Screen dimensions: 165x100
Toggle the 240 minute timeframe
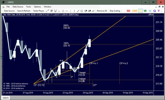[x=135, y=11]
